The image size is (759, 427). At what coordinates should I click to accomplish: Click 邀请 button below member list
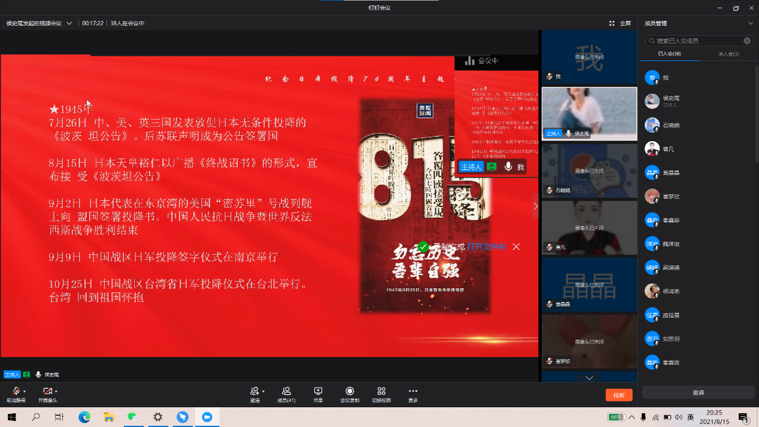pyautogui.click(x=698, y=392)
